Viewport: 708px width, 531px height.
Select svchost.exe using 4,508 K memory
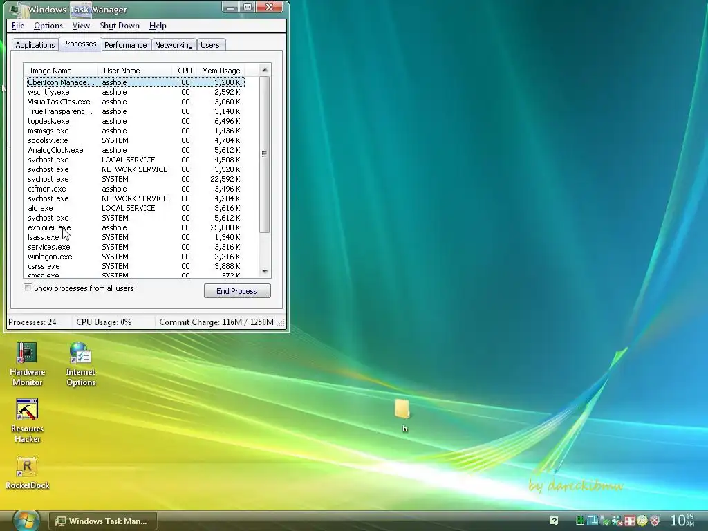click(x=136, y=160)
